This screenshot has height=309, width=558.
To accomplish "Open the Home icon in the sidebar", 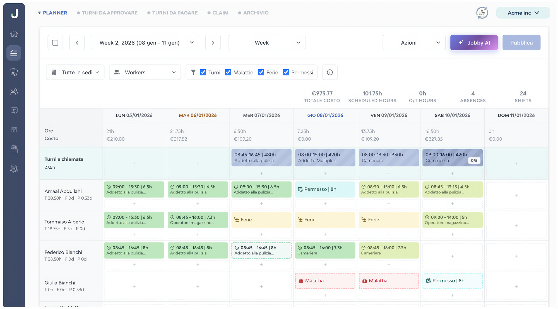I will [x=14, y=34].
